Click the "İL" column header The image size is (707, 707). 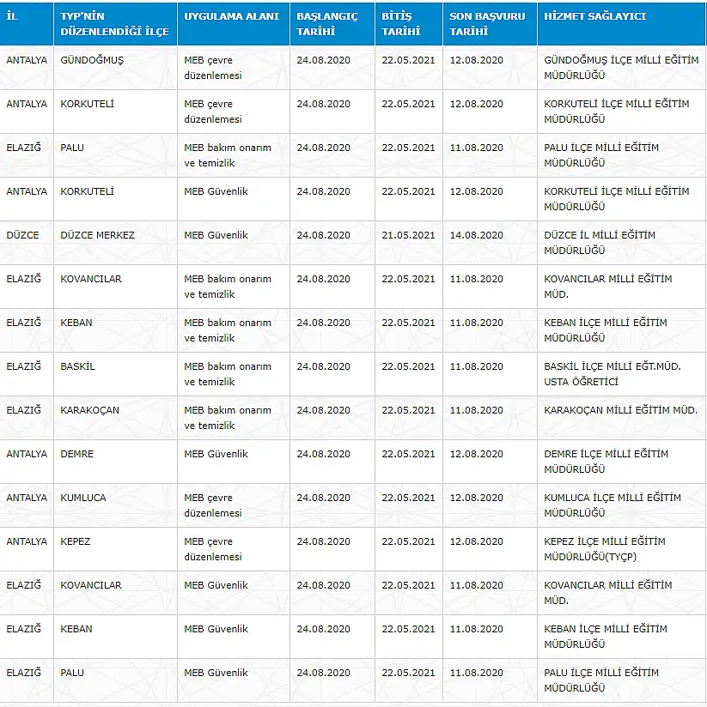tap(27, 24)
